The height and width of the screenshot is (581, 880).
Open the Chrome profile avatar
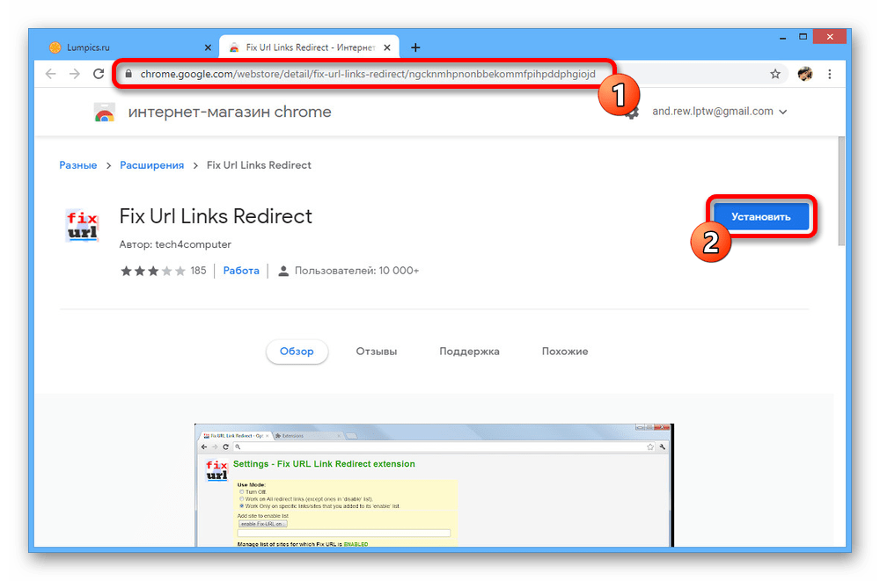pyautogui.click(x=805, y=74)
